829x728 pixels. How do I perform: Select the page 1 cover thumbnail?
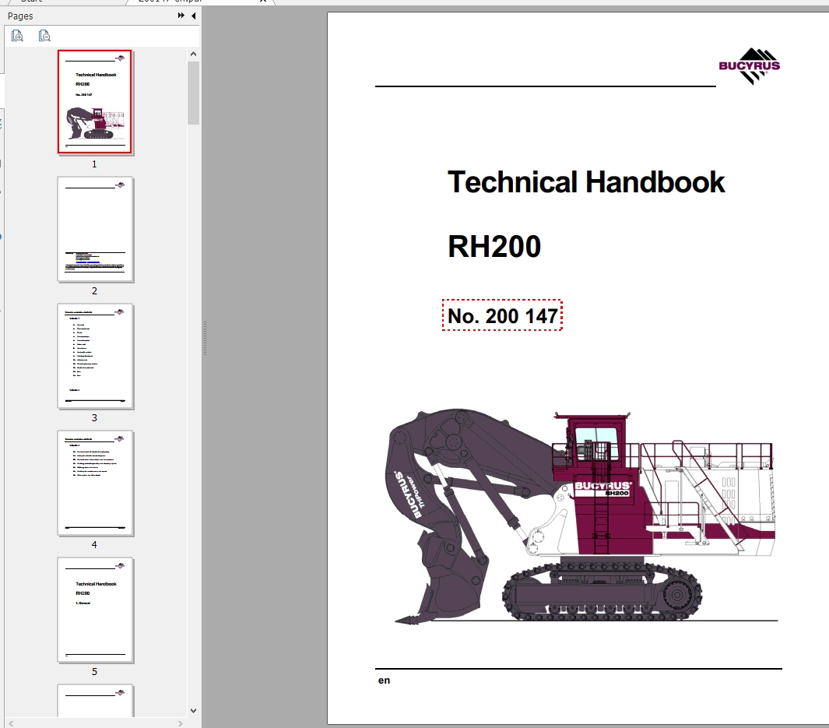point(95,102)
